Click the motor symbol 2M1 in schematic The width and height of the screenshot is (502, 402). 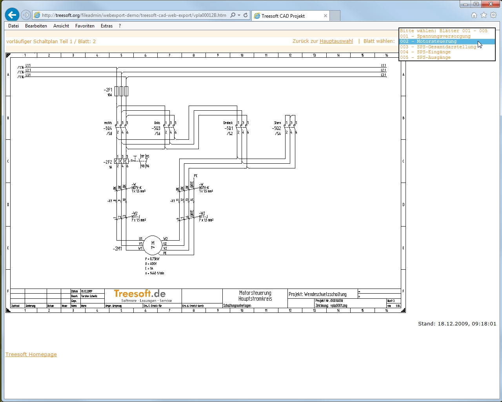point(153,245)
